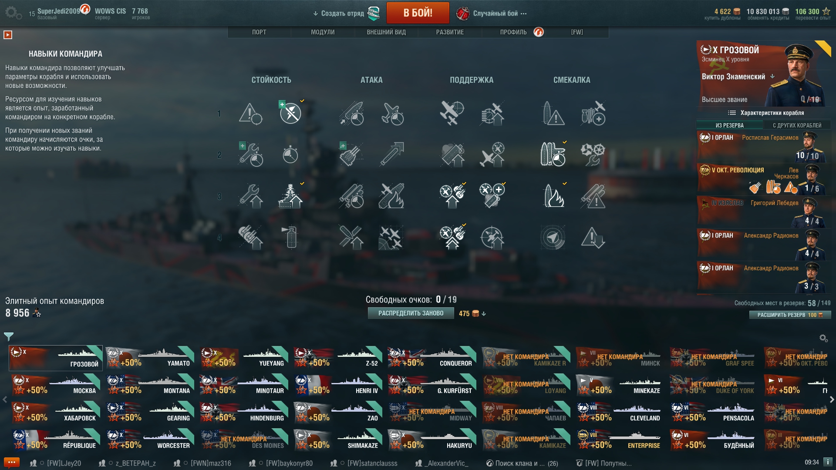This screenshot has height=470, width=836.
Task: Toggle the stopwatch skill in row two
Action: click(290, 154)
